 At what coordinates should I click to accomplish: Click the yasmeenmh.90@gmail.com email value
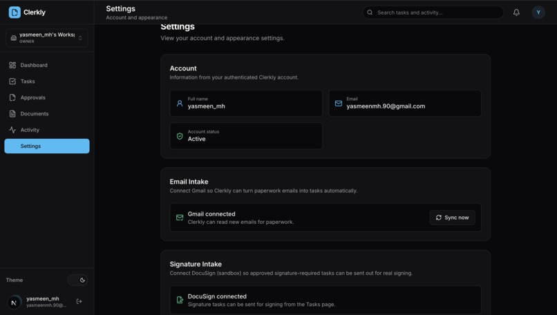tap(386, 106)
